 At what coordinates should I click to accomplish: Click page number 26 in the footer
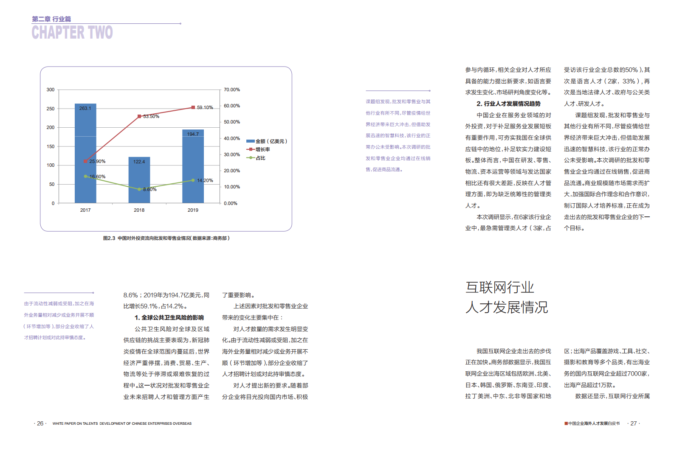click(x=40, y=423)
